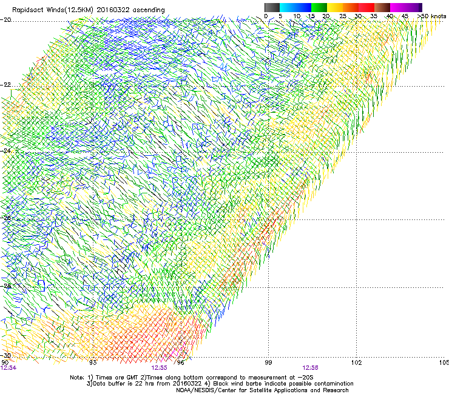Click the 102 longitude axis label
Image resolution: width=449 pixels, height=394 pixels.
[x=356, y=362]
